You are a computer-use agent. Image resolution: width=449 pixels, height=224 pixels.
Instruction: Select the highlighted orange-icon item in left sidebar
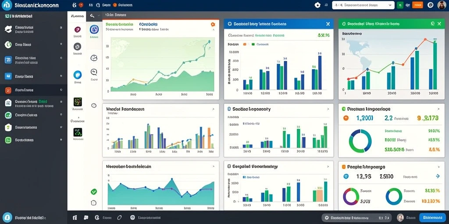point(33,90)
